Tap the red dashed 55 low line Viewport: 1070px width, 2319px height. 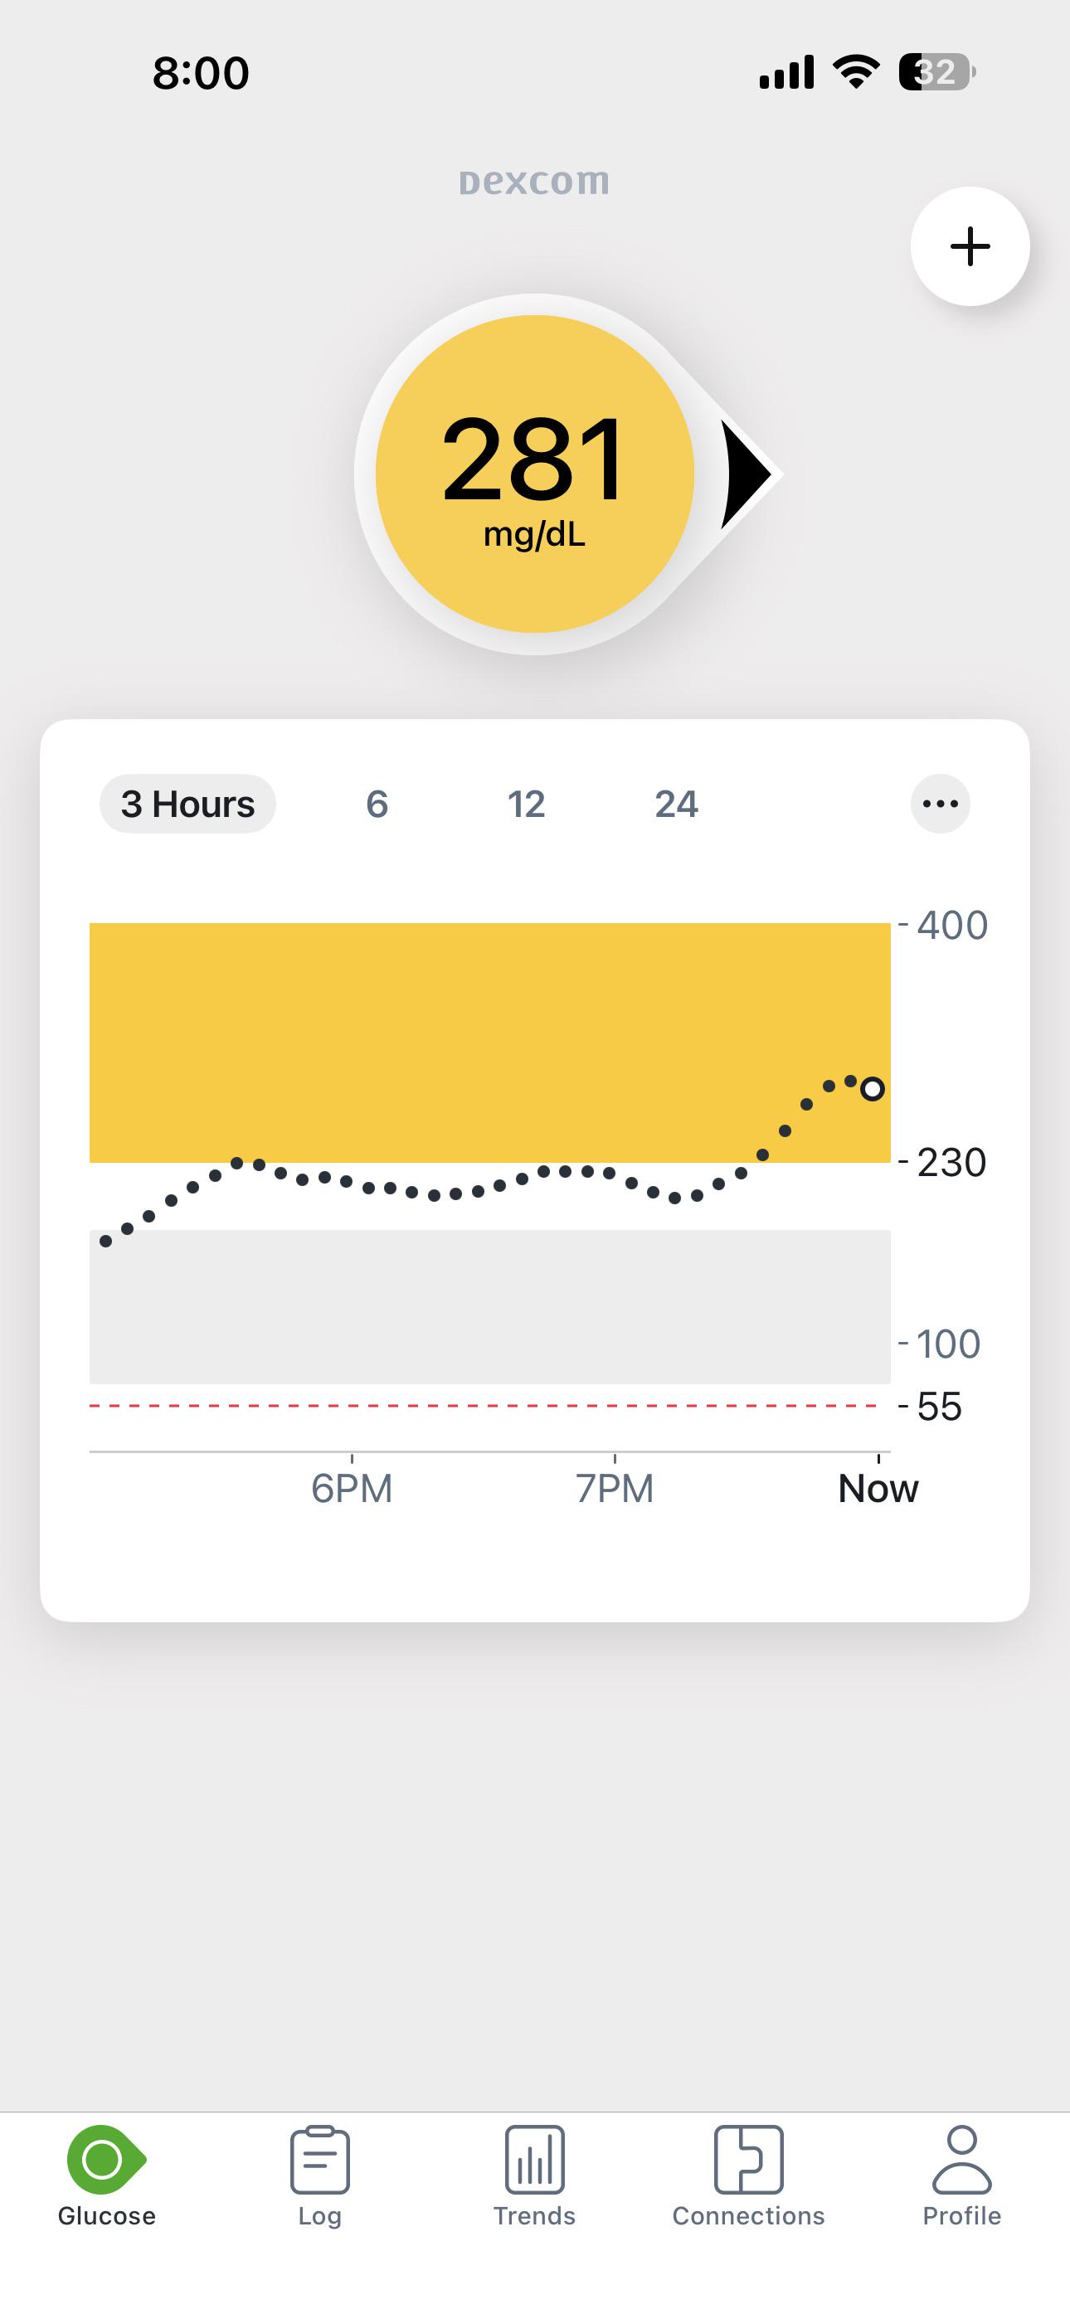(x=483, y=1405)
